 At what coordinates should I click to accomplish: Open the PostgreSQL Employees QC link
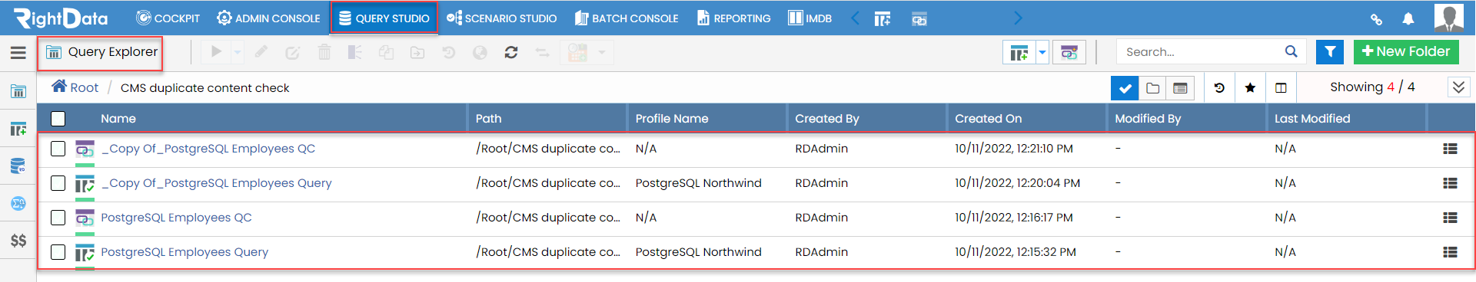click(x=177, y=218)
